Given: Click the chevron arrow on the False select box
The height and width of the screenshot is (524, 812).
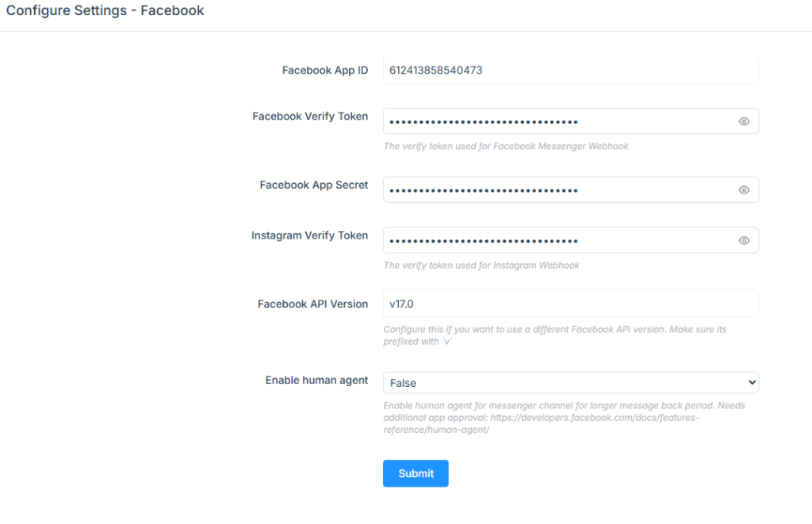Looking at the screenshot, I should point(752,383).
